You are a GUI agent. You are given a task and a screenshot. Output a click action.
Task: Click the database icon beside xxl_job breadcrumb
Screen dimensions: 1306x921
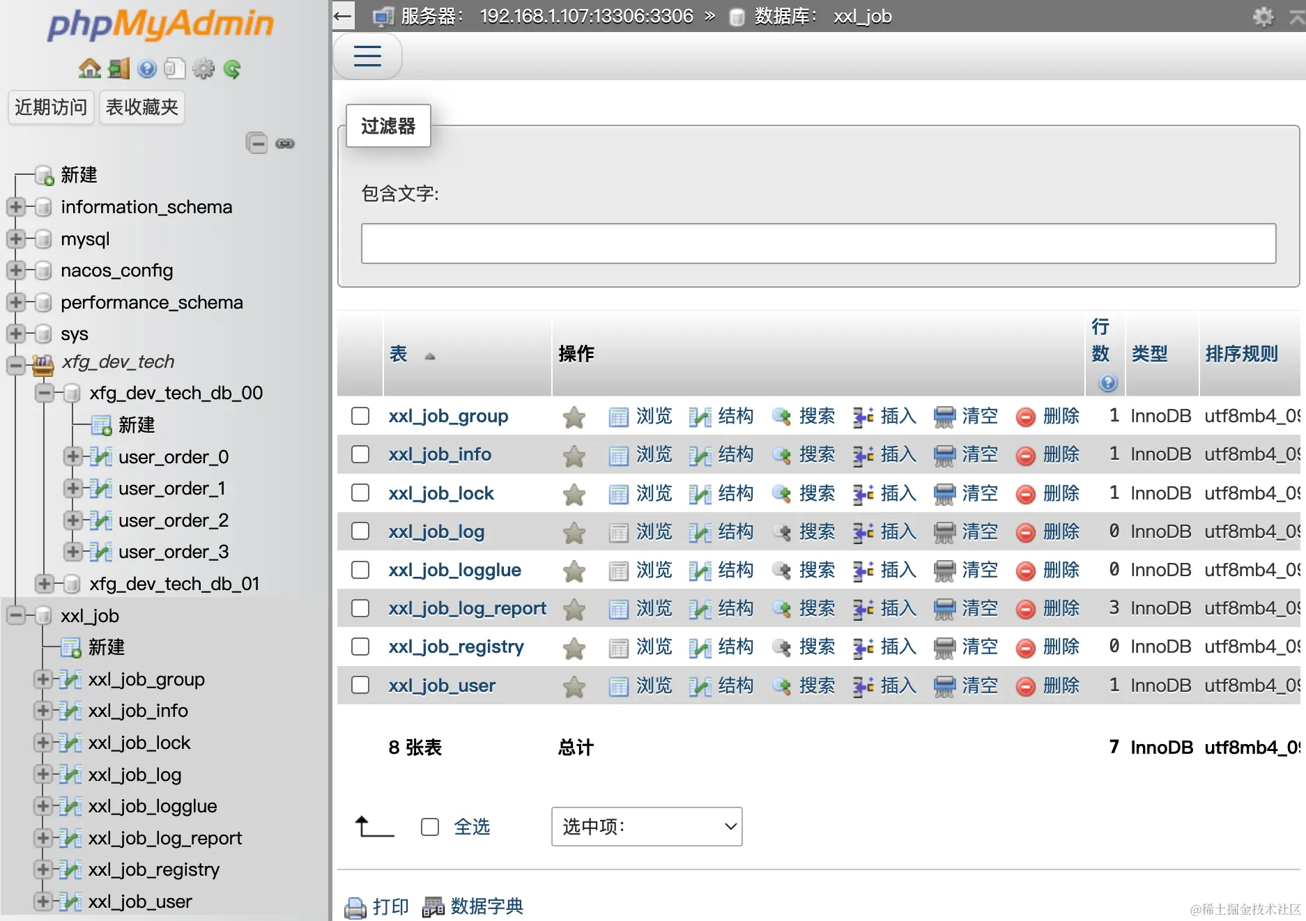pyautogui.click(x=737, y=17)
